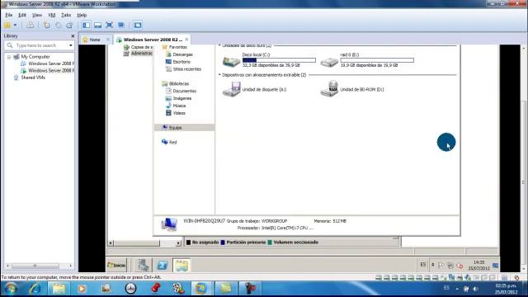
Task: Select the Disco local (C:) drive
Action: [270, 60]
